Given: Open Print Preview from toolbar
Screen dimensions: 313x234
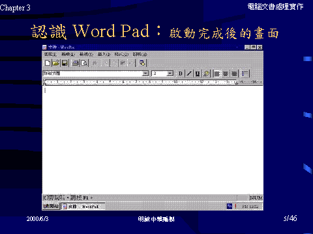Looking at the screenshot, I should (x=84, y=63).
